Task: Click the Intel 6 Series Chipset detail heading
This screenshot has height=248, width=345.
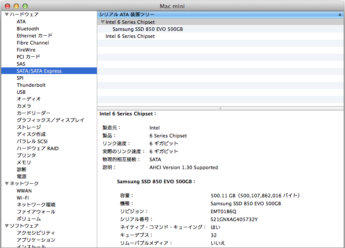Action: [x=128, y=114]
